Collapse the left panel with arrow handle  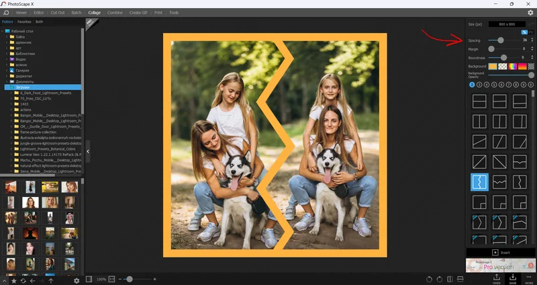(x=88, y=152)
